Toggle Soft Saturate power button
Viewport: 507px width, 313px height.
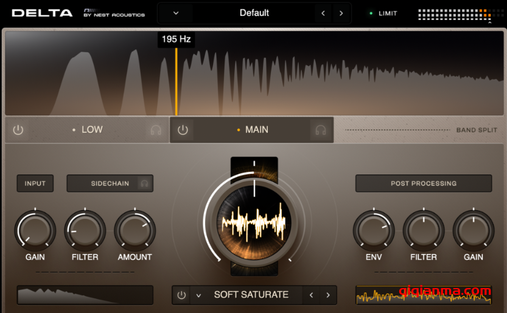(x=181, y=295)
